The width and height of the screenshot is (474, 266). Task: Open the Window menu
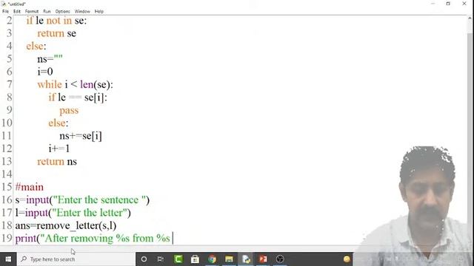(x=82, y=12)
